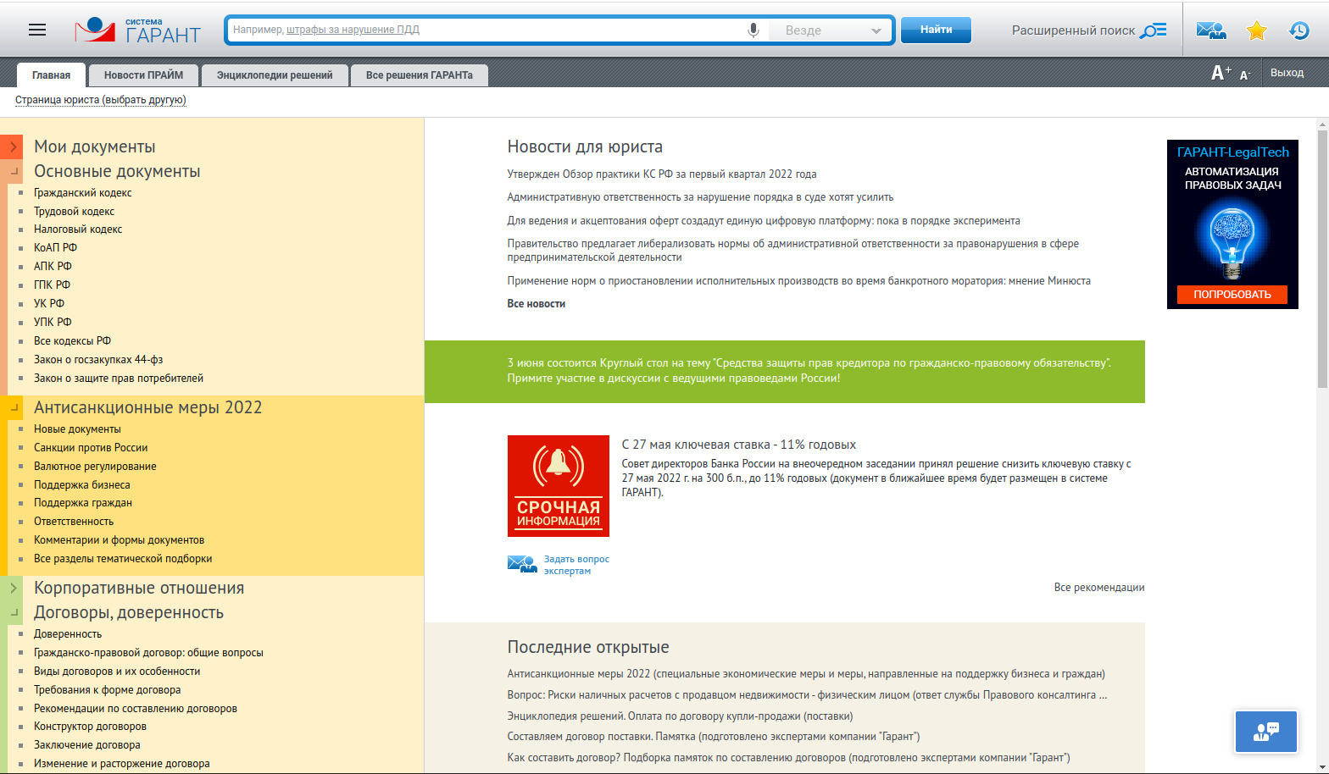The height and width of the screenshot is (774, 1329).
Task: Click Страница юриста (выбрать другую) link
Action: [x=101, y=100]
